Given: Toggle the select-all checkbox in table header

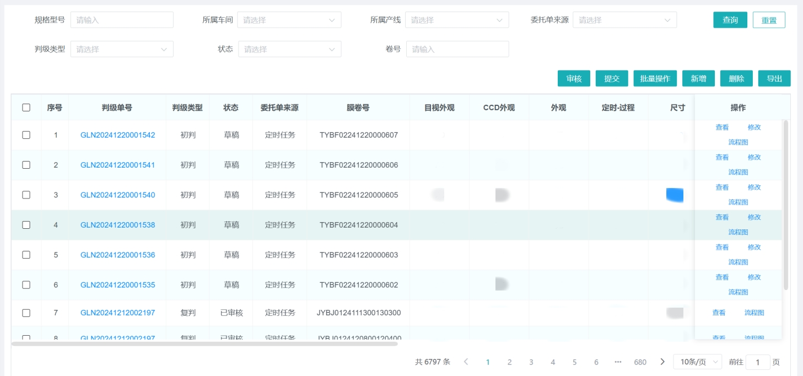Looking at the screenshot, I should pyautogui.click(x=26, y=108).
